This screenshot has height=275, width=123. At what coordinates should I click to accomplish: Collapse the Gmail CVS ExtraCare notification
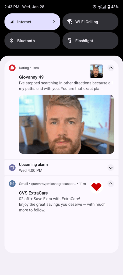[111, 184]
